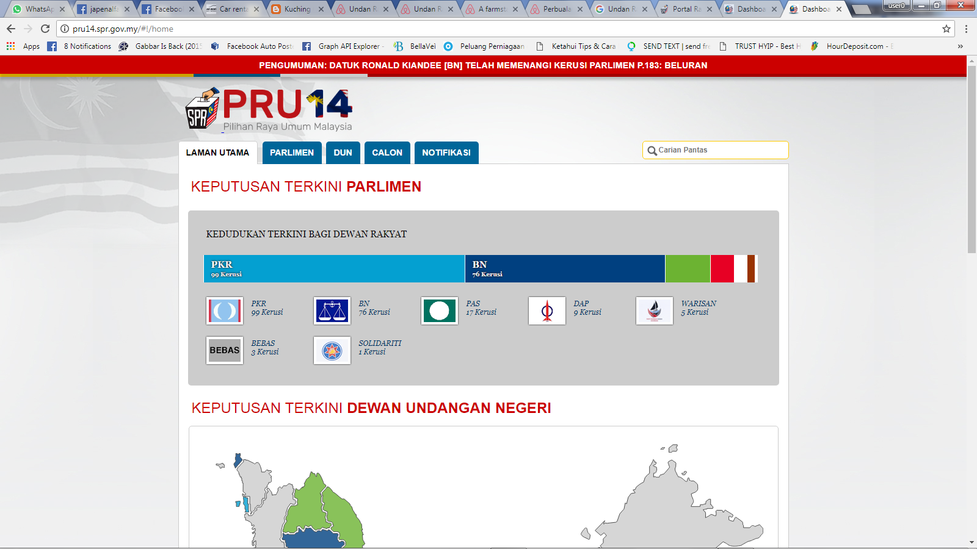Click the DAP 9 Kerusi label
This screenshot has width=977, height=549.
(587, 308)
